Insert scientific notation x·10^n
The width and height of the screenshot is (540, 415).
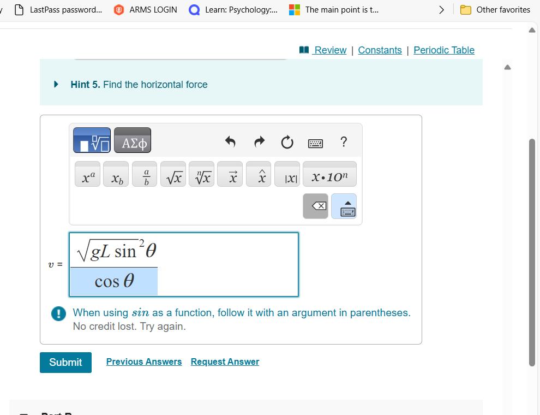tap(329, 174)
